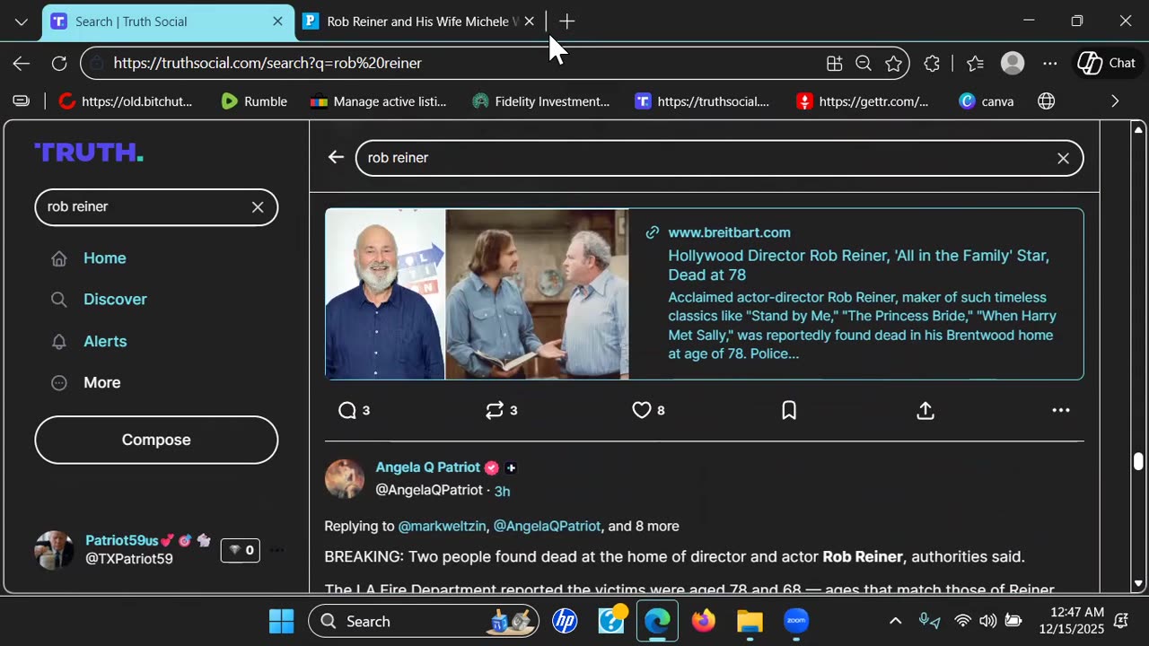Screen dimensions: 1149x646
Task: Open the Angela Q Patriot display name
Action: coord(427,467)
